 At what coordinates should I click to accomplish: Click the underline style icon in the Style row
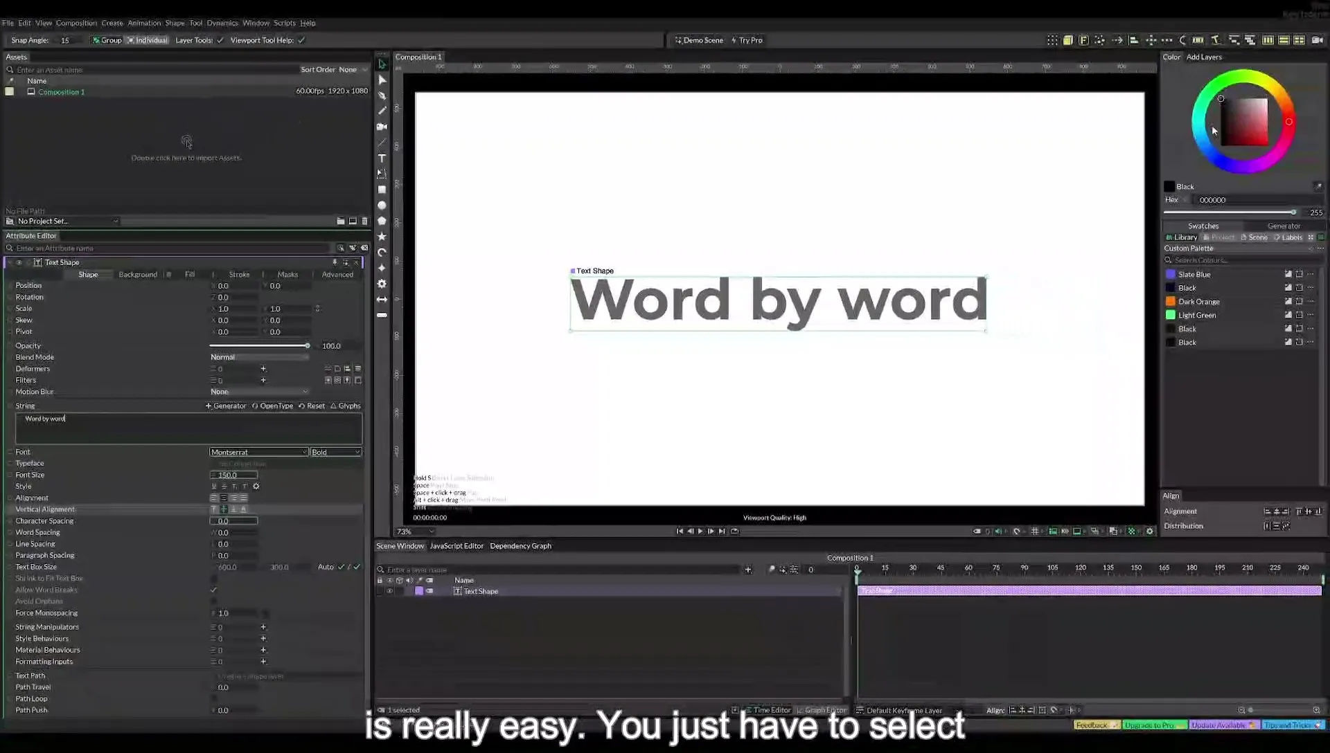click(x=214, y=487)
